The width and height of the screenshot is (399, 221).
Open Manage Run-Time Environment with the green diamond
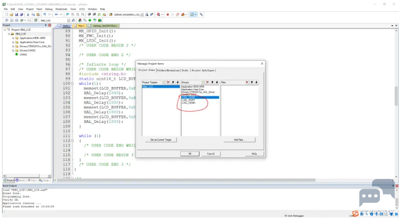(90, 20)
